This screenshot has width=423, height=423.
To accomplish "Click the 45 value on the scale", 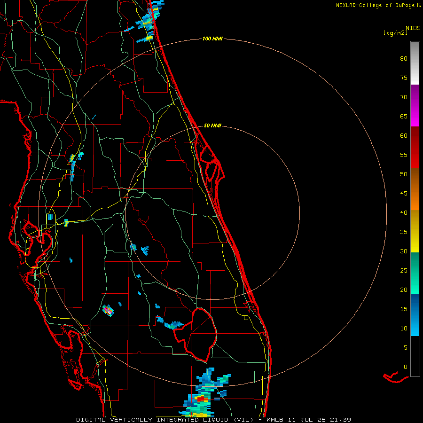I will 404,194.
